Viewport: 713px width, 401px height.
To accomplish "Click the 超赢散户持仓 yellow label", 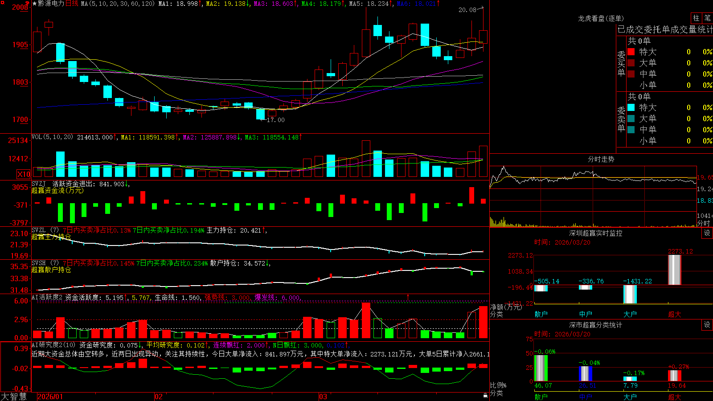I will [51, 270].
